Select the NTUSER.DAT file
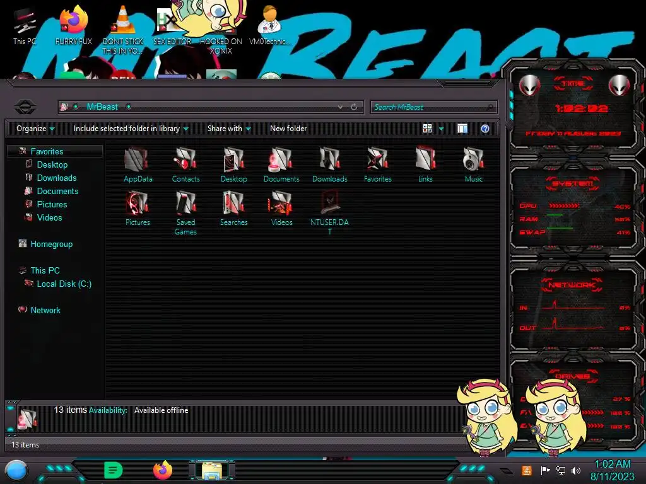 (329, 213)
